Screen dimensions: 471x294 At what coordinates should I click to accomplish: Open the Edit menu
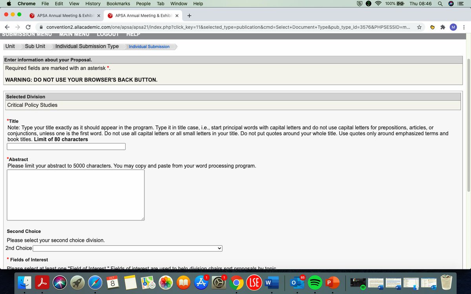click(x=59, y=4)
